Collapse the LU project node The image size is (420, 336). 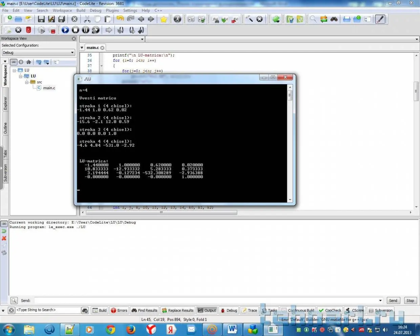[20, 76]
